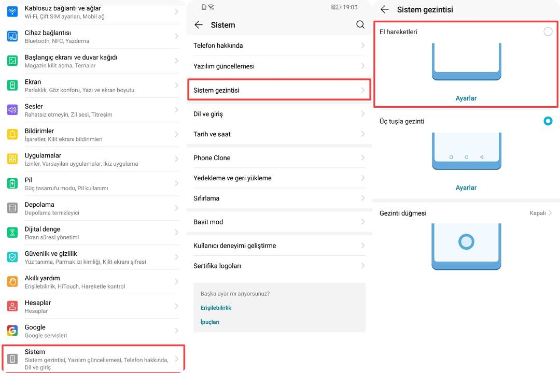Tap the purple Sesler speaker icon
The height and width of the screenshot is (373, 560).
pos(12,110)
